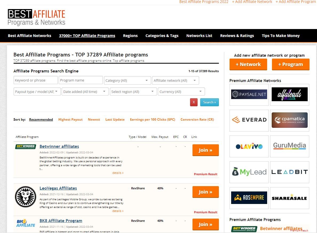Screen dimensions: 317x233
Task: Expand the Select region (All) dropdown
Action: [x=133, y=92]
